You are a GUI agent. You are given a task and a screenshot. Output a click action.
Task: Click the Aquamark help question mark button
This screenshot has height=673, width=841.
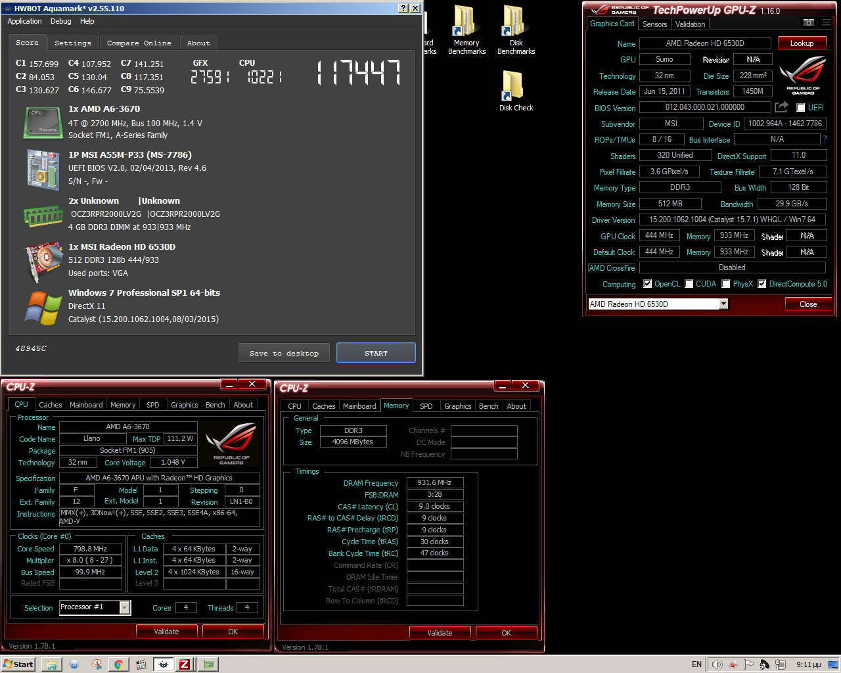[x=403, y=9]
